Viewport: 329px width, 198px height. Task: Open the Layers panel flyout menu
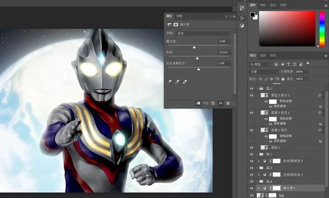(x=326, y=56)
